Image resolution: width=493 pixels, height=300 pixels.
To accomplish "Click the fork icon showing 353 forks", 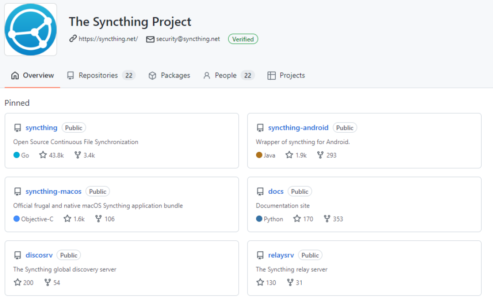I will tap(327, 219).
